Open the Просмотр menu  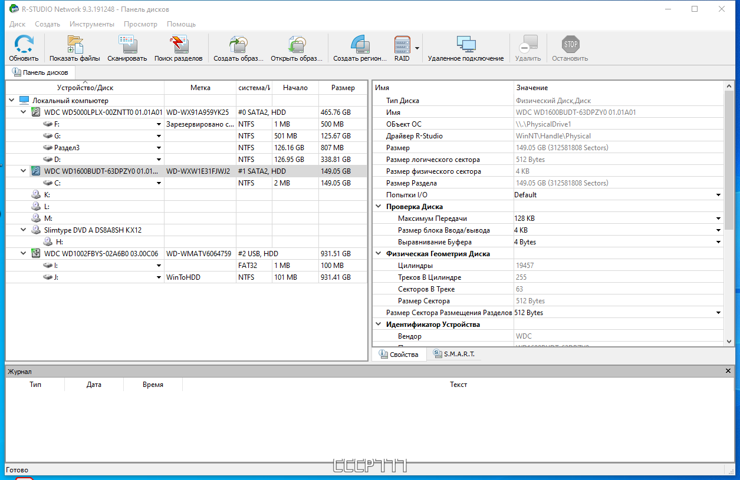[140, 24]
